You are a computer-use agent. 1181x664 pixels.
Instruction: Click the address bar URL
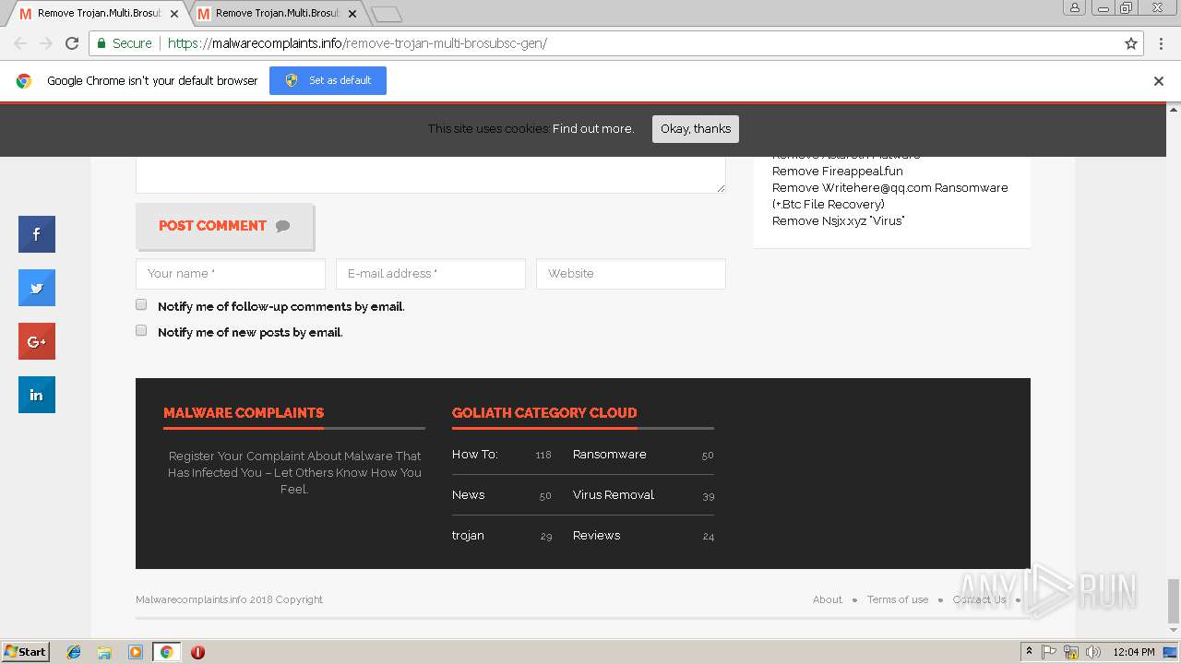(357, 43)
